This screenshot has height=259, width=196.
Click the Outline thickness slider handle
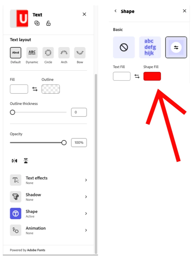point(13,112)
